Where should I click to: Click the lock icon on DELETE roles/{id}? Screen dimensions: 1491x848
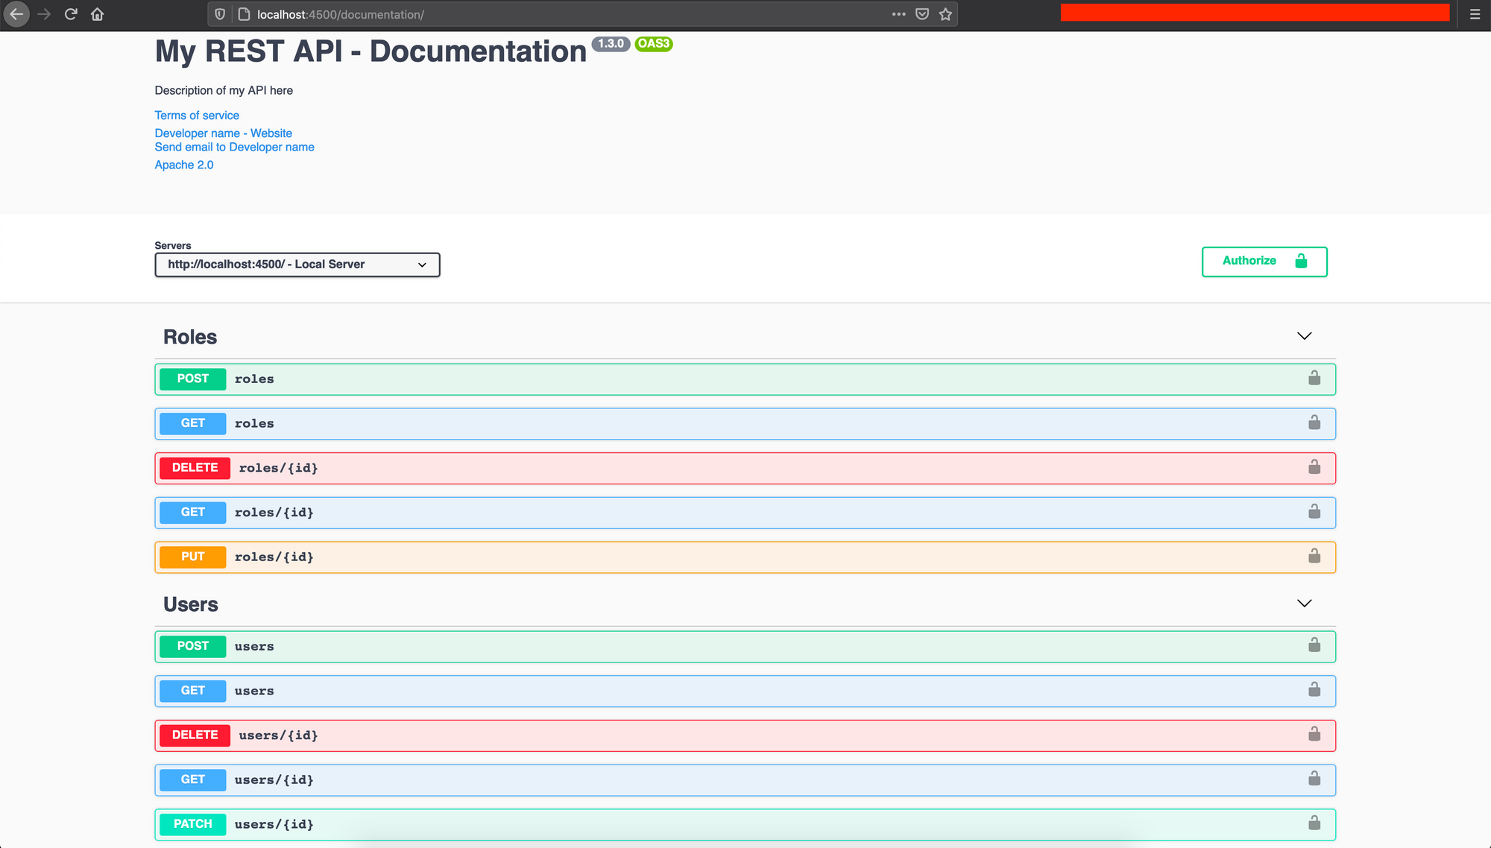pyautogui.click(x=1314, y=467)
